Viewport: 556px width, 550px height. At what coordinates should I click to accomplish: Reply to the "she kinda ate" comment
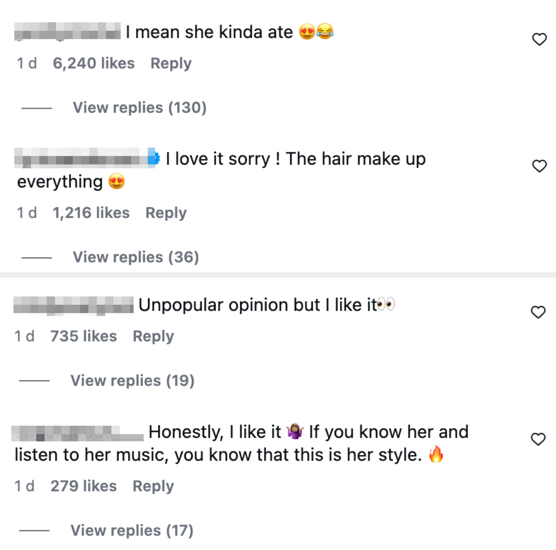(171, 63)
